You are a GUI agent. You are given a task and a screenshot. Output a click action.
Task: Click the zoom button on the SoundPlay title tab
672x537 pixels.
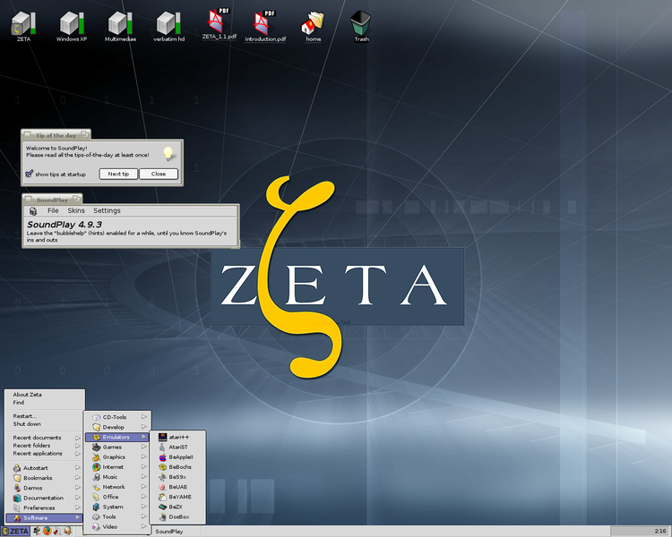click(77, 199)
